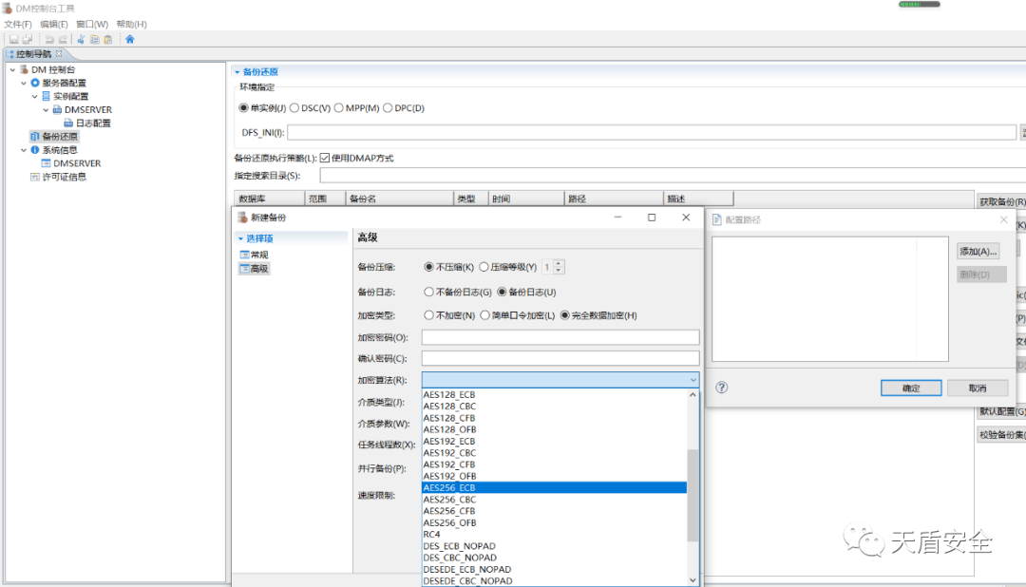
Task: Click the Save icon in the toolbar
Action: pos(13,39)
